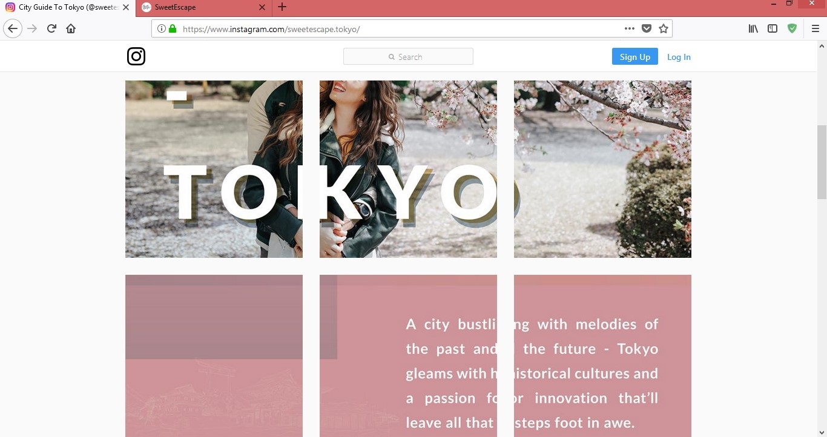Reload the current page
This screenshot has width=827, height=437.
click(51, 28)
